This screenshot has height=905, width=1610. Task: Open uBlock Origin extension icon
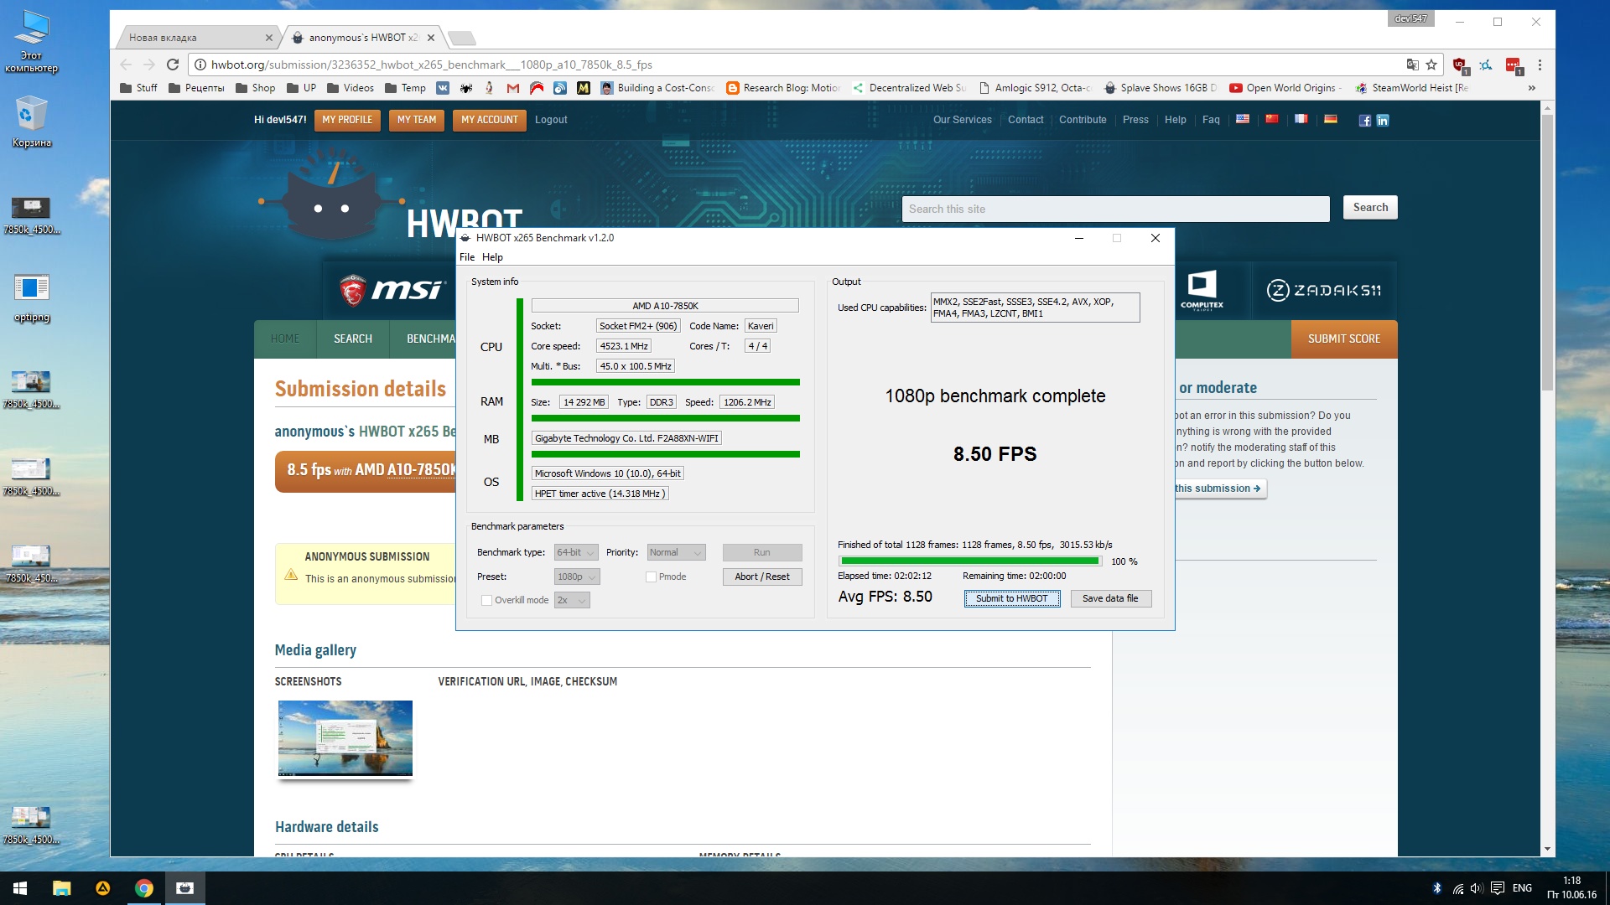click(x=1460, y=65)
